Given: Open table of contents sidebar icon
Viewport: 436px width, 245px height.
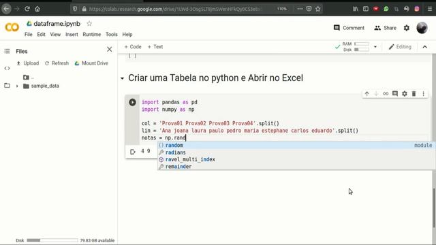Looking at the screenshot, I should click(x=7, y=51).
